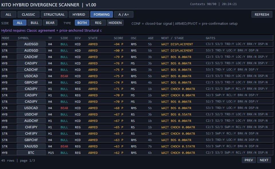The width and height of the screenshot is (275, 169).
Task: Click the scanner title v1.00
Action: coord(49,5)
